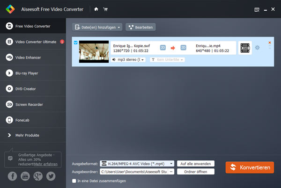Open the feedback menu icon in title bar
281x188 pixels.
pos(257,10)
